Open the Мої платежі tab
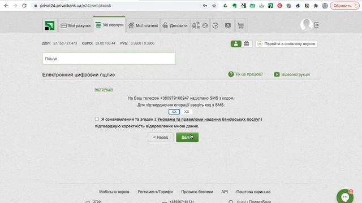Viewport: 362px width, 203px height. click(x=143, y=25)
